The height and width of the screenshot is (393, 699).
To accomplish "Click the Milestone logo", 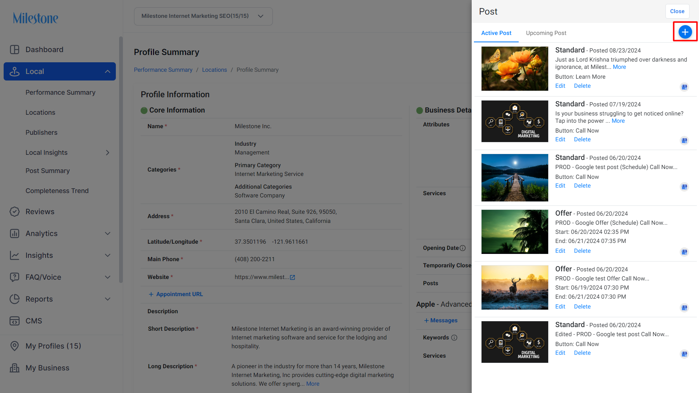I will tap(35, 18).
